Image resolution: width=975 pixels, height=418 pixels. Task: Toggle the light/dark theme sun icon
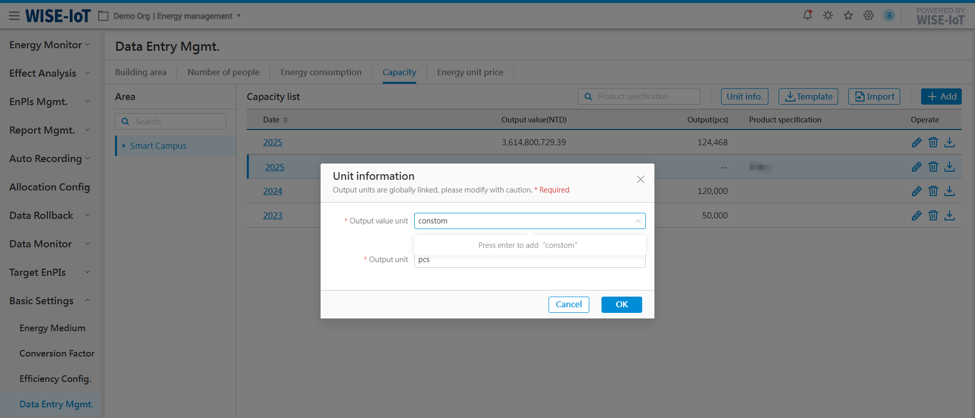tap(828, 15)
